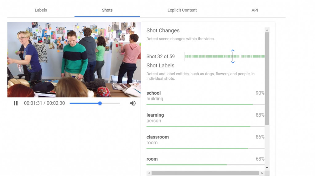Click the shot timeline green marker strip

click(224, 56)
